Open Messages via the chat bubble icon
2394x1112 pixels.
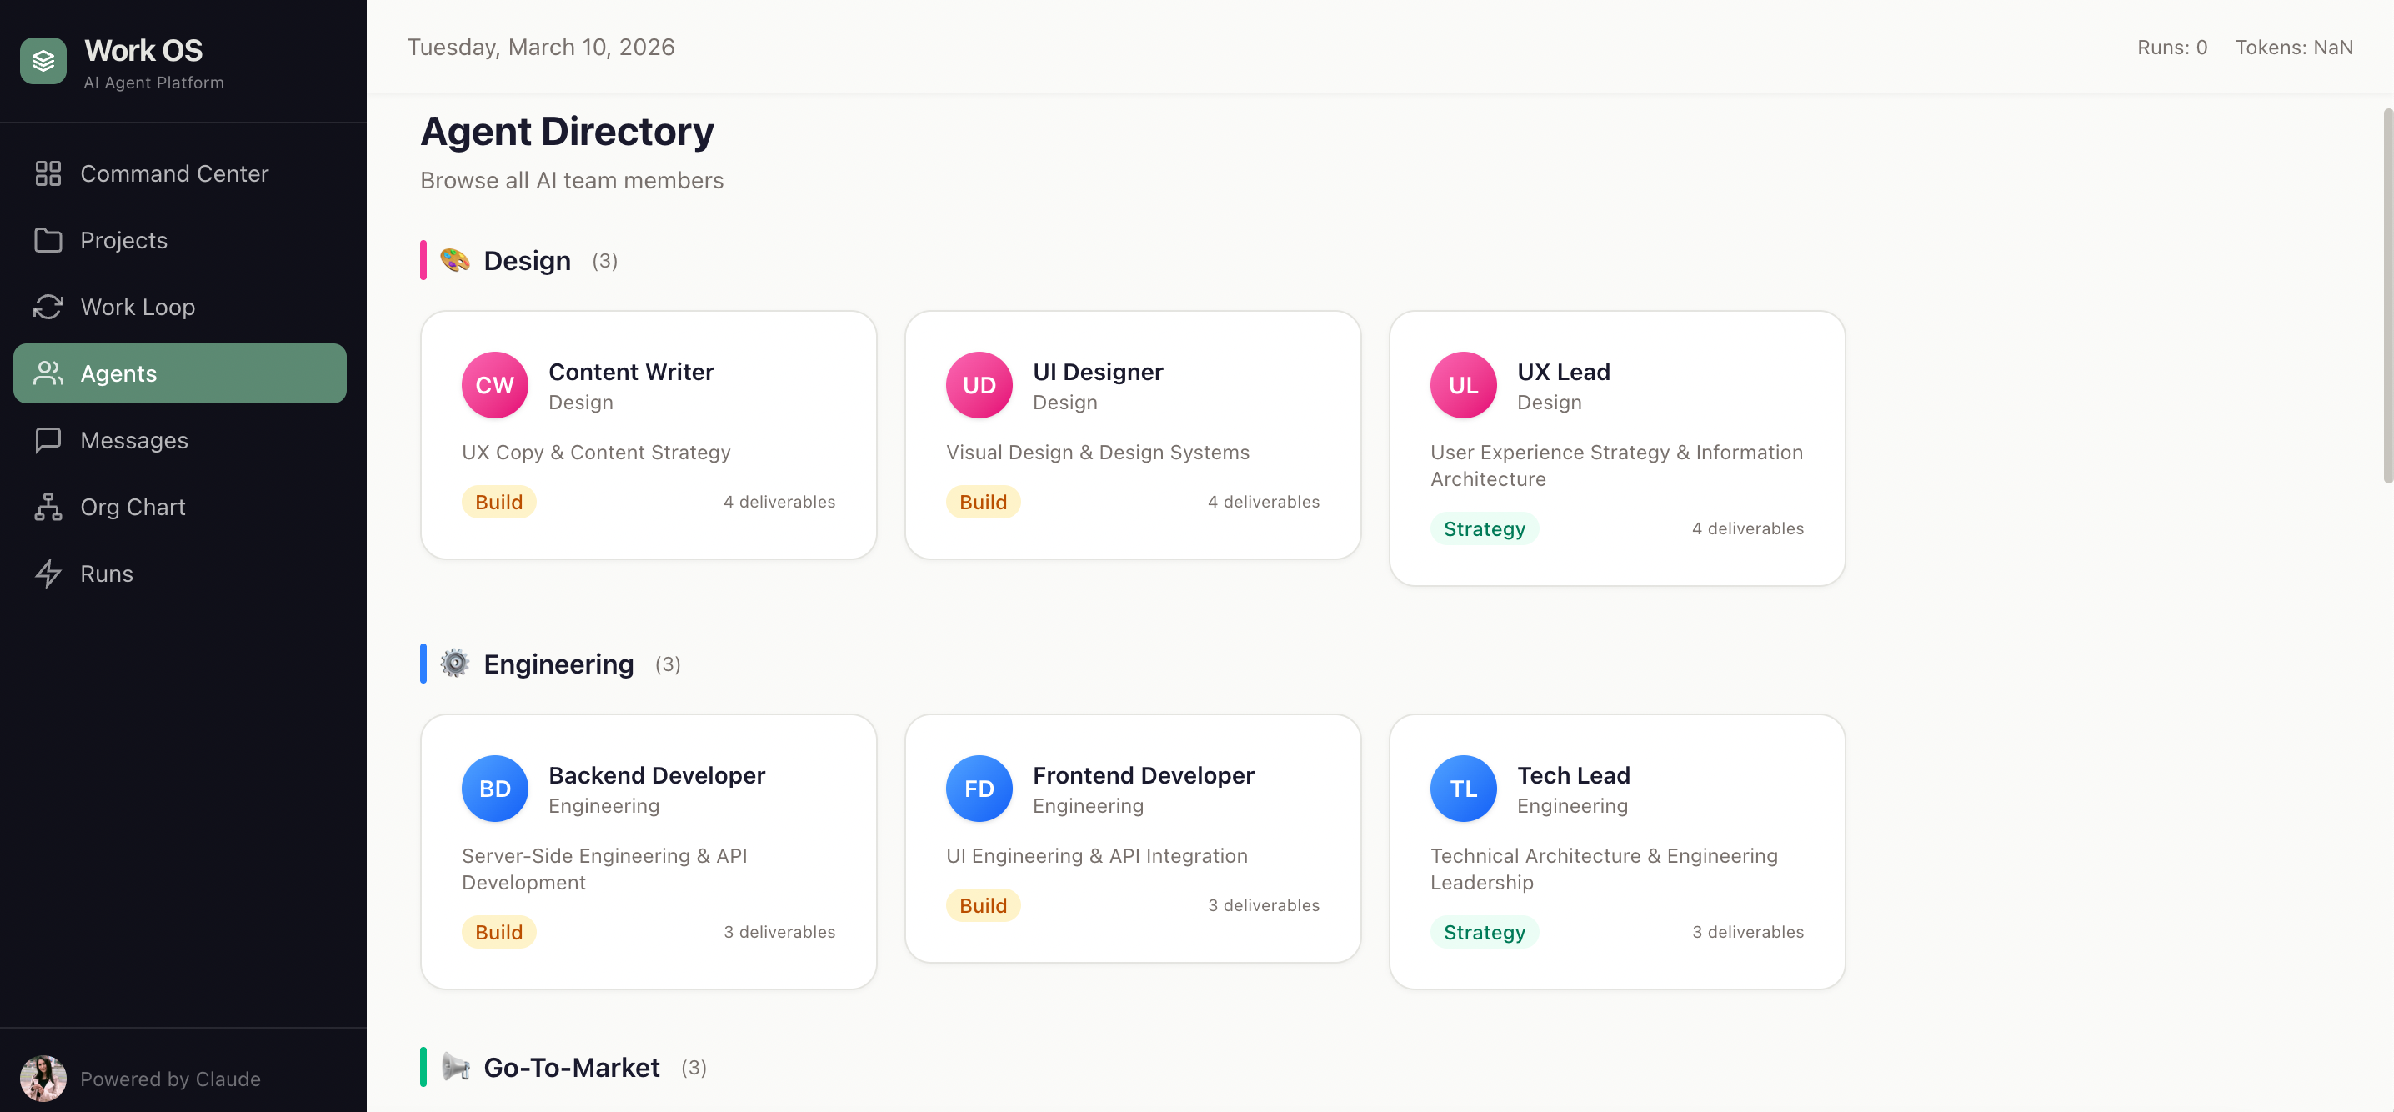pos(48,439)
